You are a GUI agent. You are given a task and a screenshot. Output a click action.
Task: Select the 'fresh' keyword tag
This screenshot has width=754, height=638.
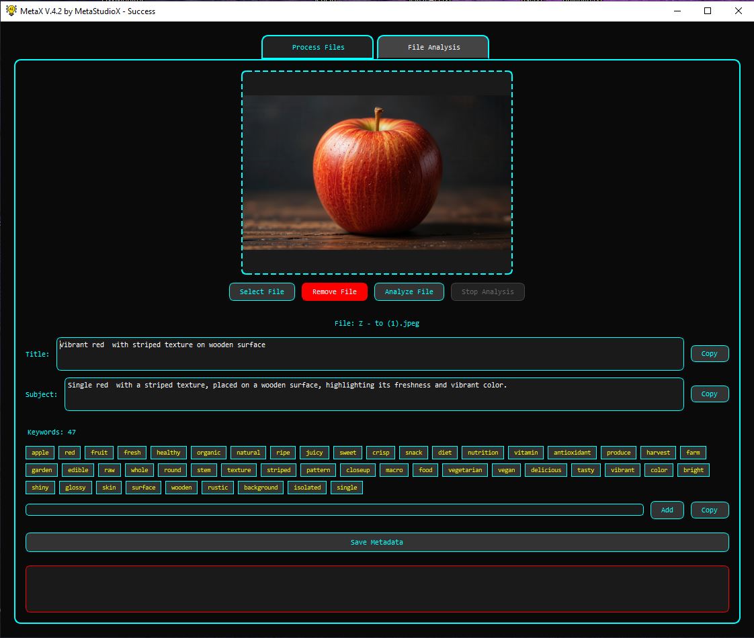point(132,453)
